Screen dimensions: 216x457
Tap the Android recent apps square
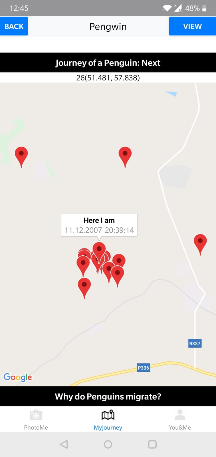152,444
